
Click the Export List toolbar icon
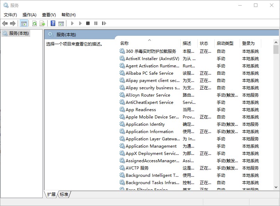pos(42,23)
